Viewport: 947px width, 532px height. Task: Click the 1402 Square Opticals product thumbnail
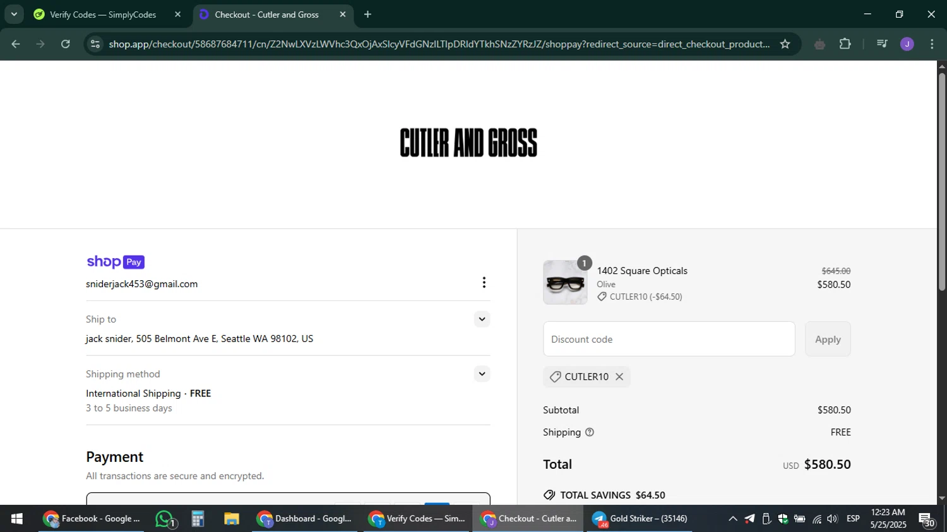coord(565,282)
